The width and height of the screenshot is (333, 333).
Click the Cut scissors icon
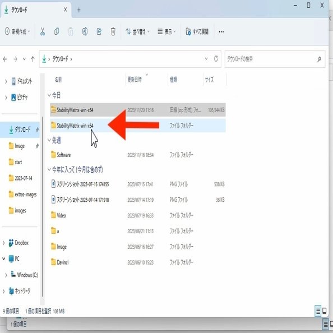click(43, 31)
